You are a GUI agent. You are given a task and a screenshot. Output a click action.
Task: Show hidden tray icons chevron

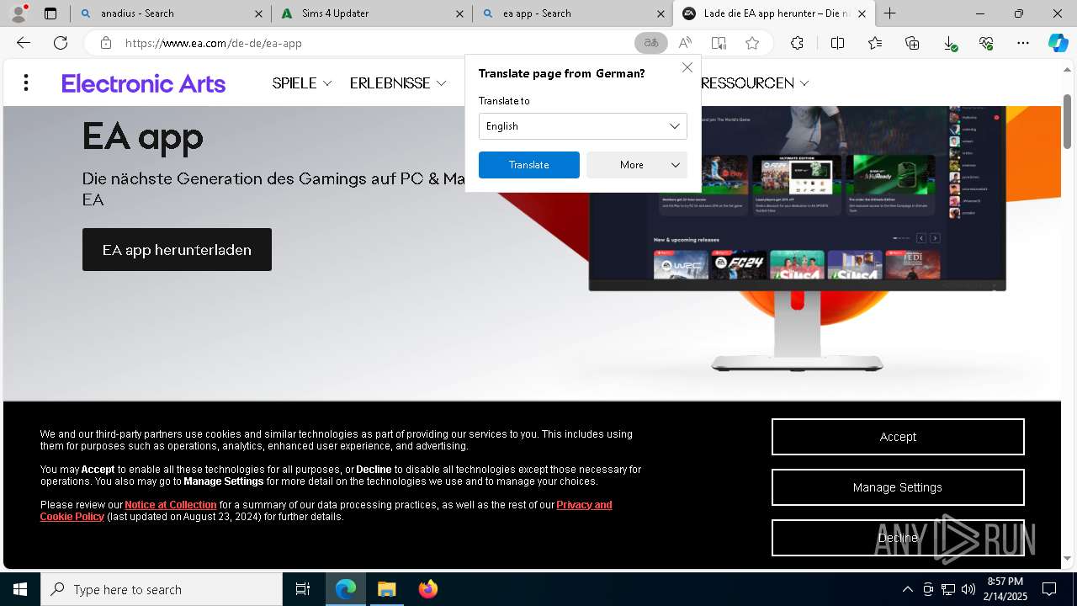click(x=908, y=589)
